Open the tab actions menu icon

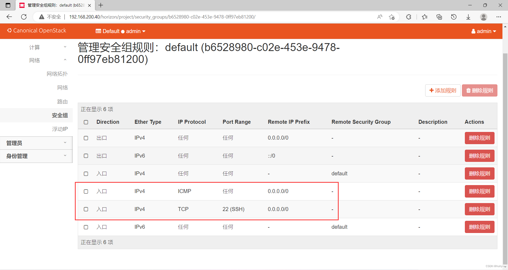[8, 5]
